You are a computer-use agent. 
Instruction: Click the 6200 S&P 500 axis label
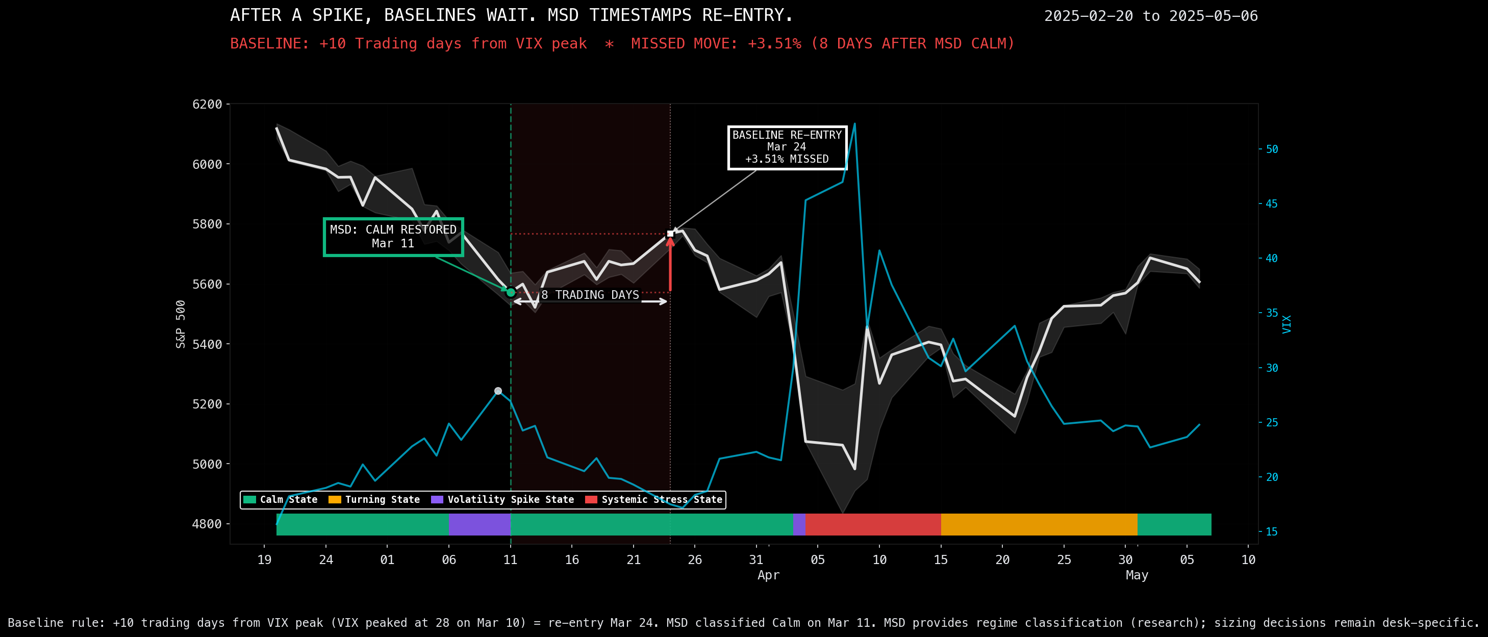point(207,105)
